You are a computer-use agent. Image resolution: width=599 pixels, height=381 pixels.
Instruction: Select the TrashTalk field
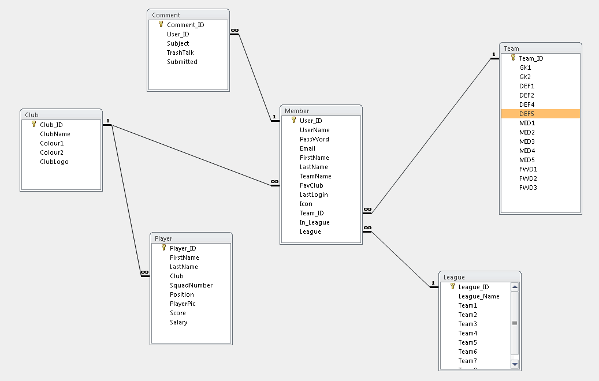click(x=180, y=53)
